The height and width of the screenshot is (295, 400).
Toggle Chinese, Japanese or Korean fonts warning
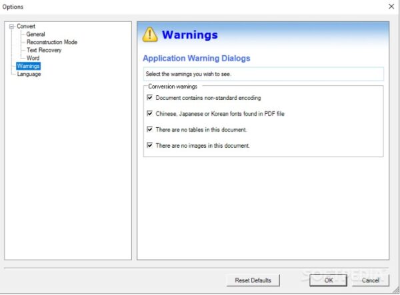coord(150,113)
